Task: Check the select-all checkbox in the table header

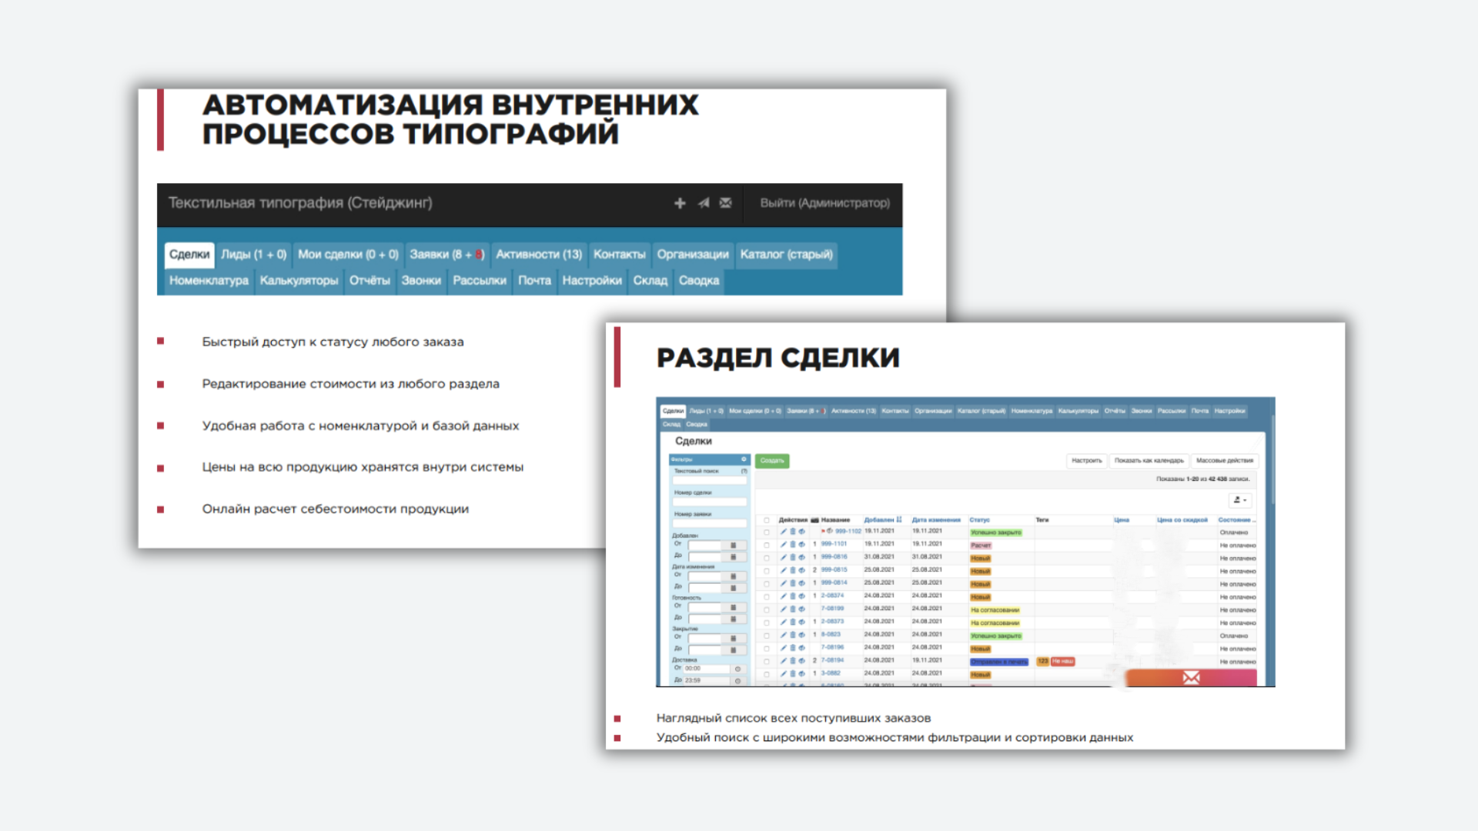Action: click(x=767, y=520)
